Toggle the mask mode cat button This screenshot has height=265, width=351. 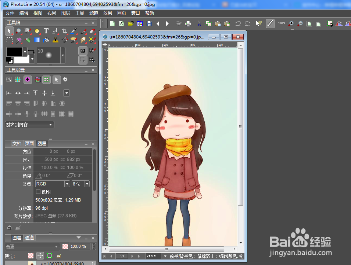point(83,51)
